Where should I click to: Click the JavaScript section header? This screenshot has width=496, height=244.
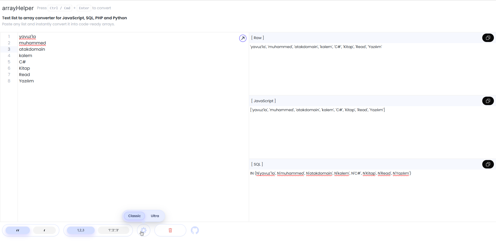pyautogui.click(x=263, y=101)
